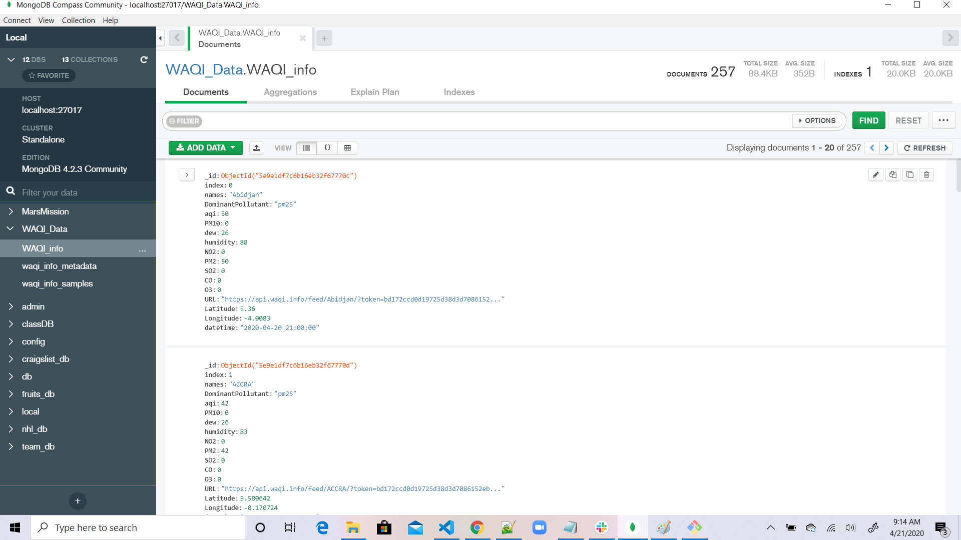961x540 pixels.
Task: Click the vertical scrollbar of documents list
Action: [958, 176]
